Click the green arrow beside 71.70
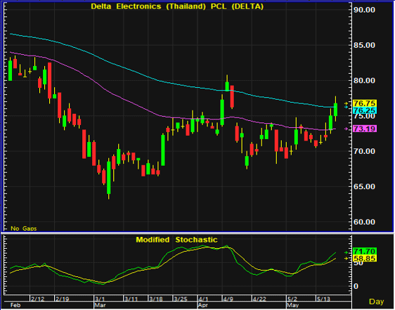 (x=346, y=252)
